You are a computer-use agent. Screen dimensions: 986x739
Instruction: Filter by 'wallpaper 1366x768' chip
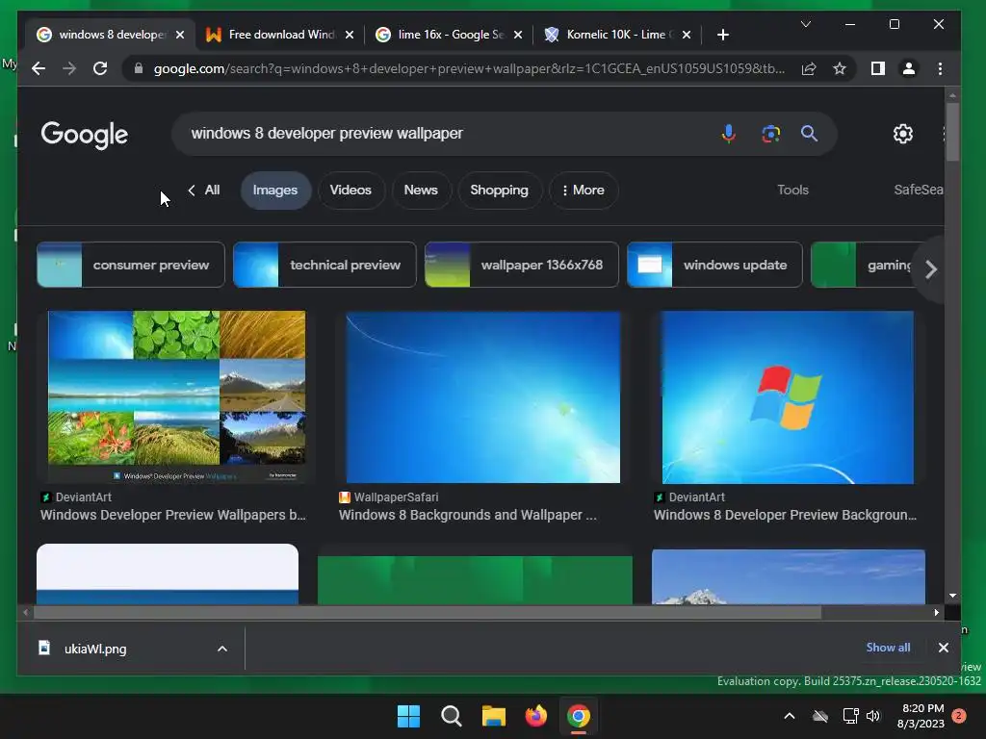[522, 265]
